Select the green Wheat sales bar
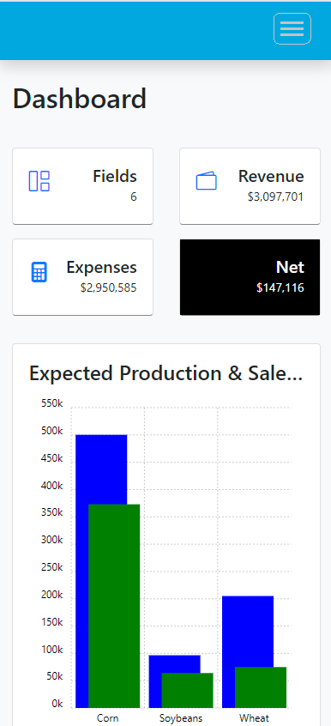Screen dimensions: 331x726 point(261,687)
